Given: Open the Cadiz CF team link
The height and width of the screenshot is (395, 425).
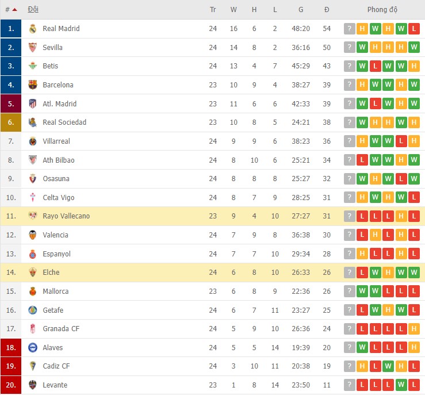Looking at the screenshot, I should (56, 366).
